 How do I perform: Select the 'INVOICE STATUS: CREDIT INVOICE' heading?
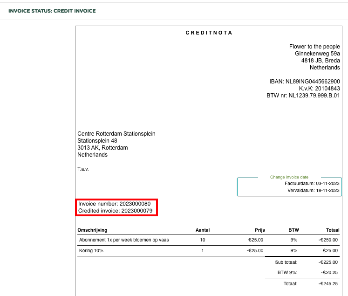pos(52,11)
